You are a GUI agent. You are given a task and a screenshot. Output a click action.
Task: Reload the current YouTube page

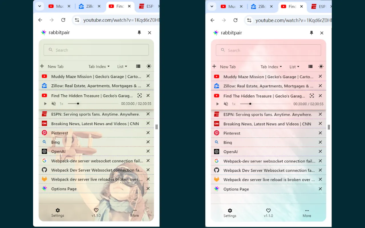click(63, 20)
